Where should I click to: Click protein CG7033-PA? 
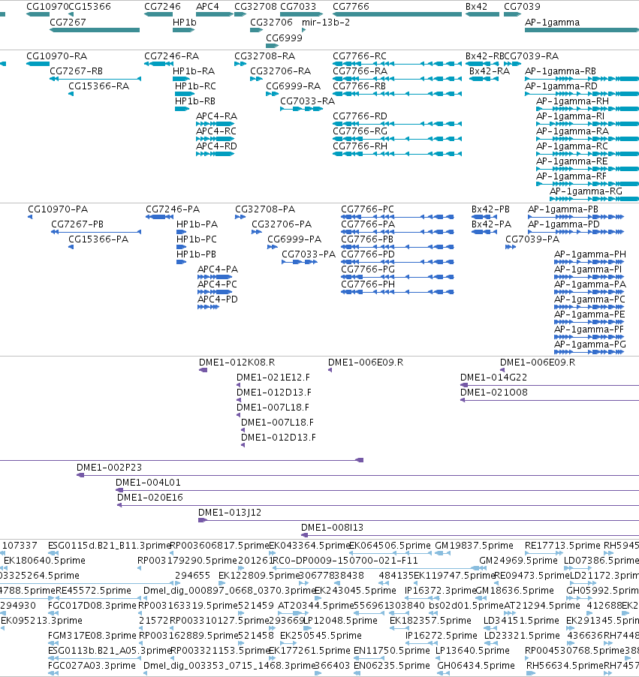(x=309, y=254)
